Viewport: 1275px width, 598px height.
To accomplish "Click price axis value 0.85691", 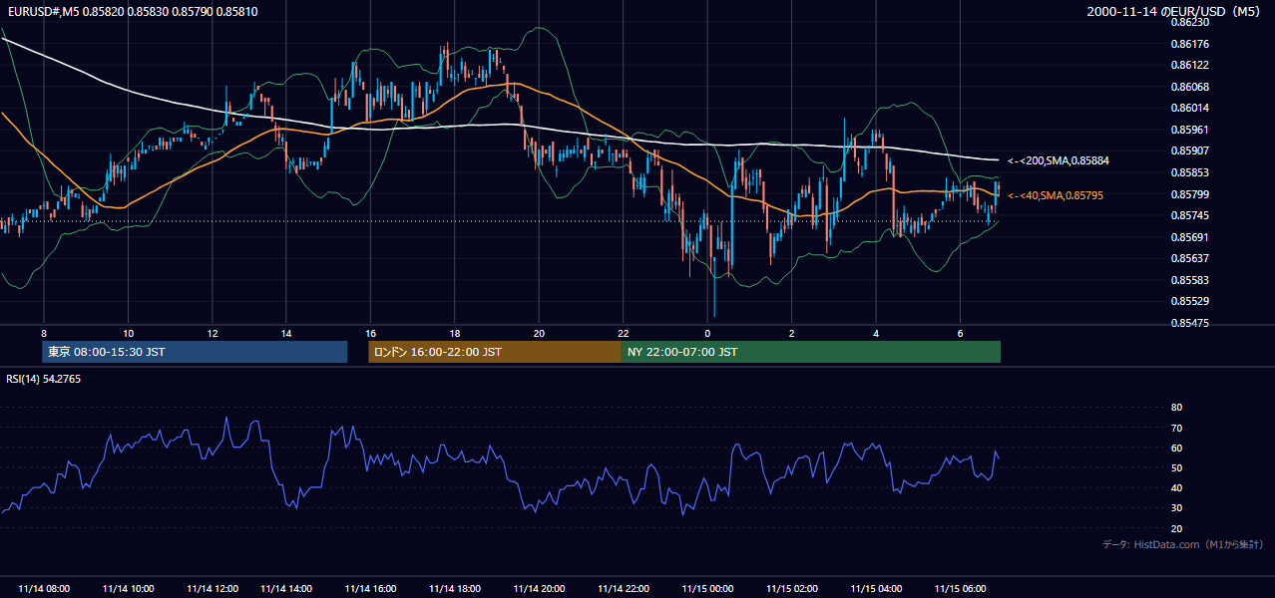I will click(x=1189, y=237).
